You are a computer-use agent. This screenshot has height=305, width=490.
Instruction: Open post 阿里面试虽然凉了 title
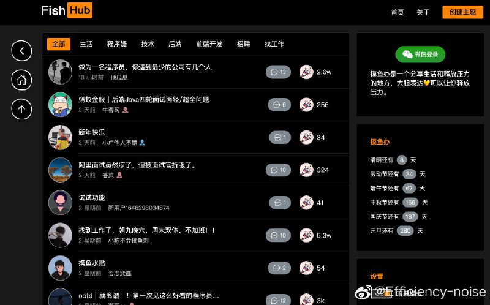[137, 165]
